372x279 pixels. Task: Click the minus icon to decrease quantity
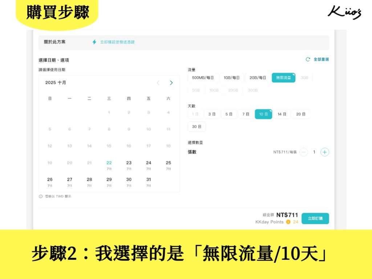pyautogui.click(x=304, y=152)
